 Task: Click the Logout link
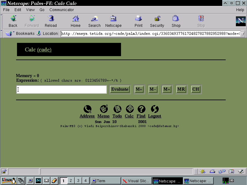(155, 116)
